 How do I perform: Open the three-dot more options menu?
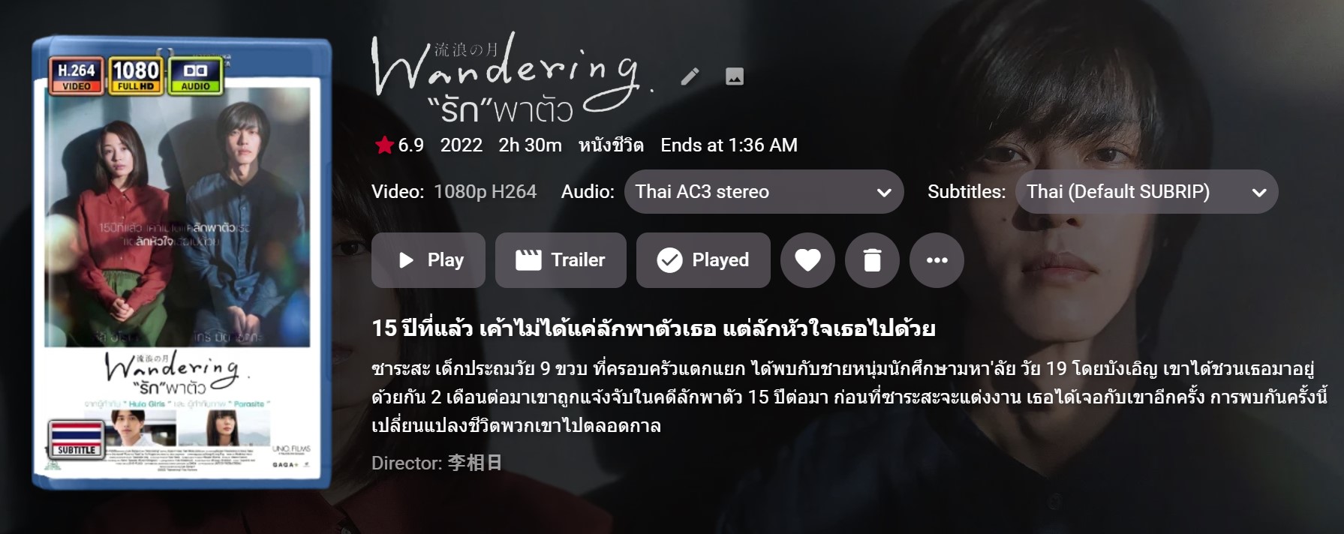(937, 260)
